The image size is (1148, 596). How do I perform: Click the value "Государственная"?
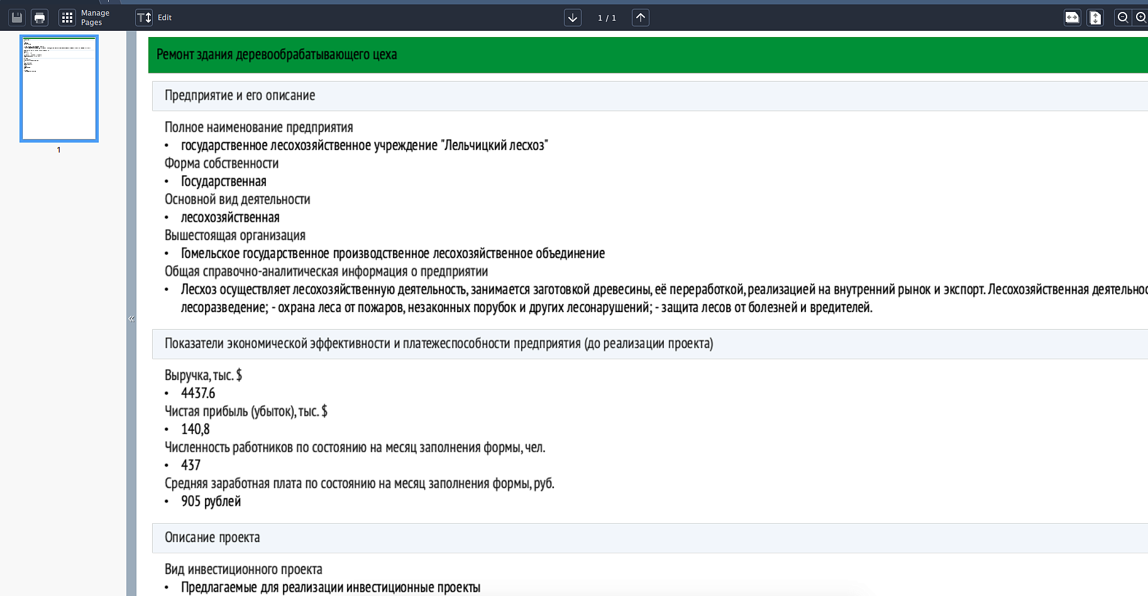pyautogui.click(x=224, y=182)
